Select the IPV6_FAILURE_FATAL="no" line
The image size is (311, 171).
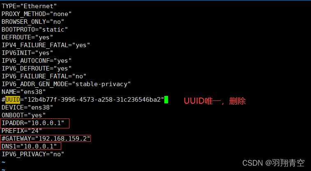click(44, 76)
